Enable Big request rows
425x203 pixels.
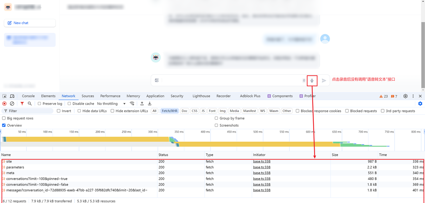(x=4, y=118)
